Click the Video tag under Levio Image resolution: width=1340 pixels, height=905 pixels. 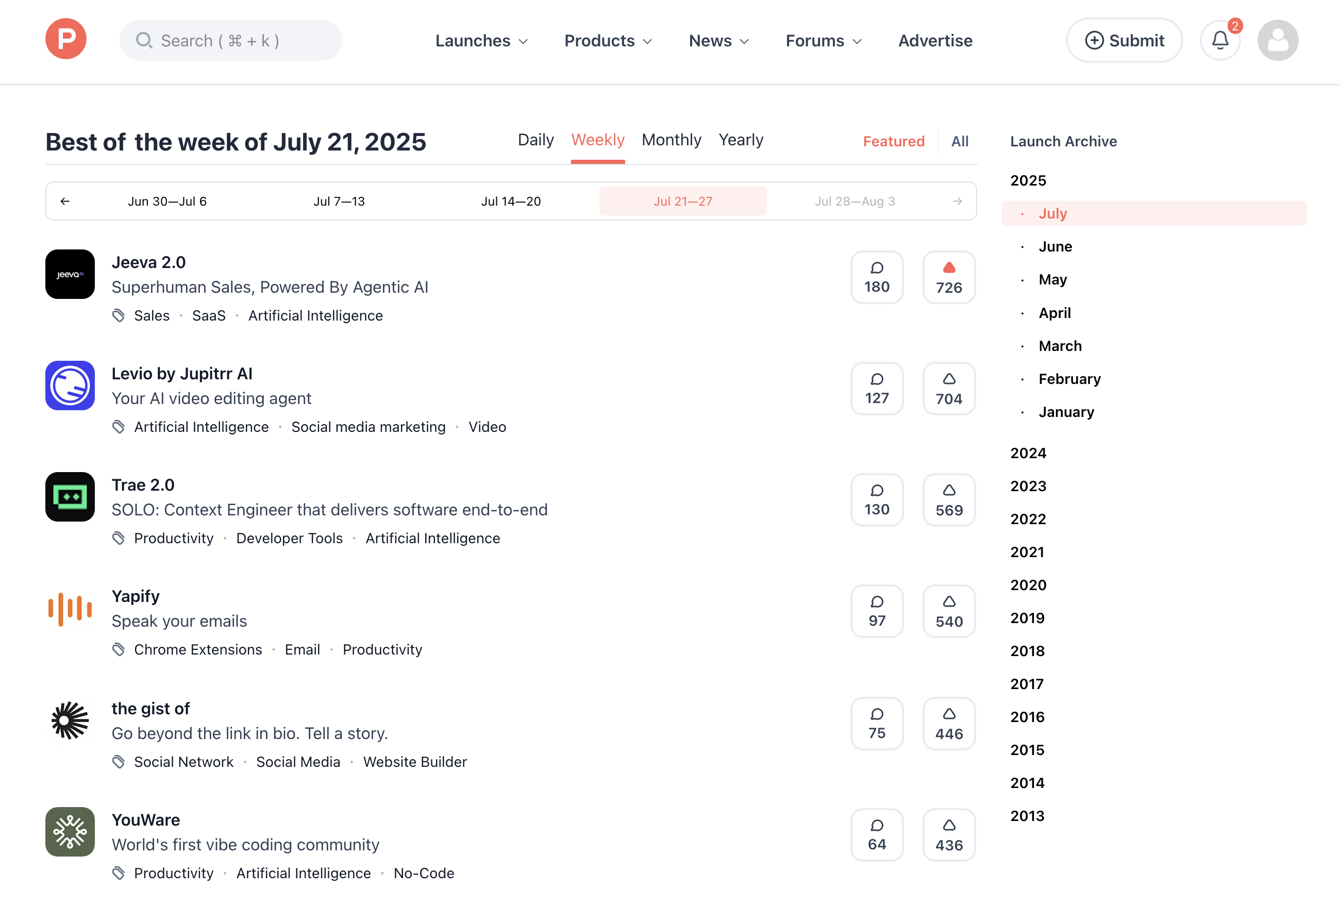click(x=487, y=427)
